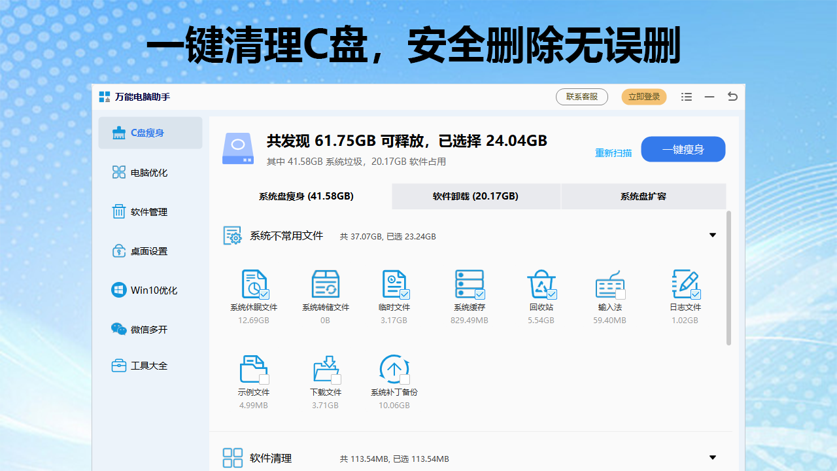The height and width of the screenshot is (471, 837).
Task: Click the 系统缓存 icon
Action: (x=469, y=283)
